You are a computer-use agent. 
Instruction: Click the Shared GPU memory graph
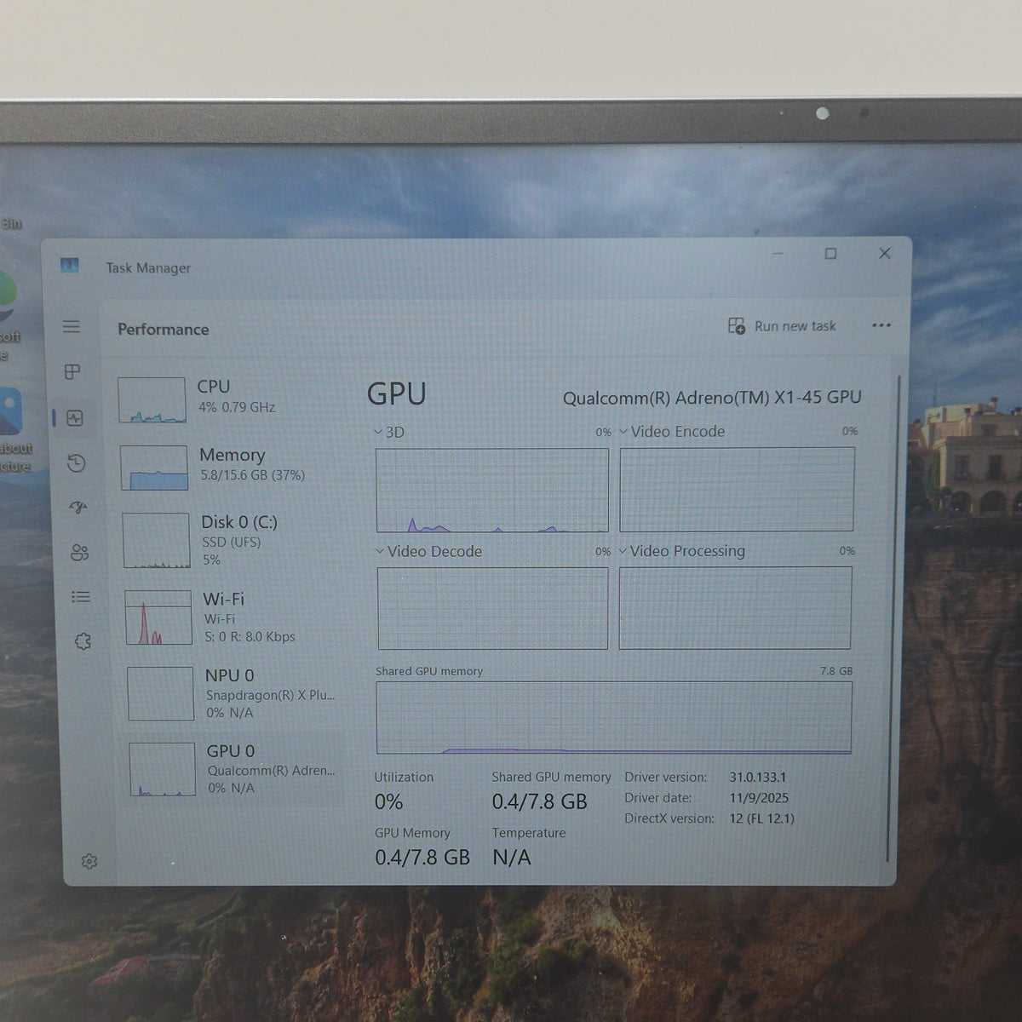click(614, 718)
